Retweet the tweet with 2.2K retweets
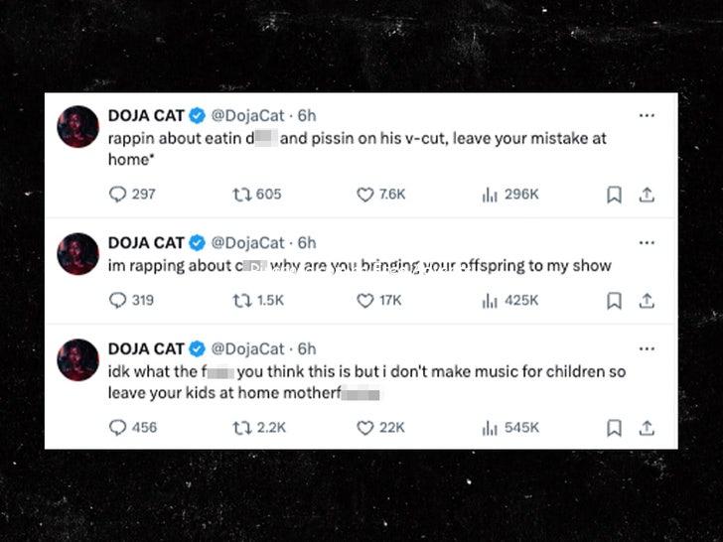This screenshot has height=542, width=723. coord(241,428)
